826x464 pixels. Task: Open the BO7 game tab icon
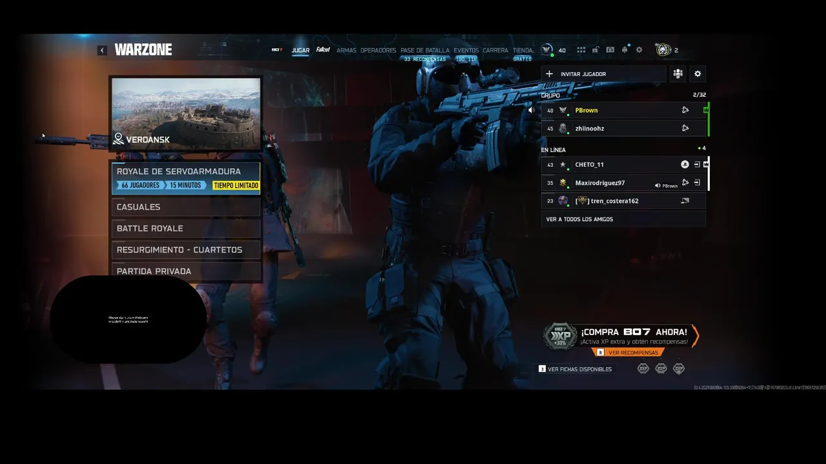[277, 50]
